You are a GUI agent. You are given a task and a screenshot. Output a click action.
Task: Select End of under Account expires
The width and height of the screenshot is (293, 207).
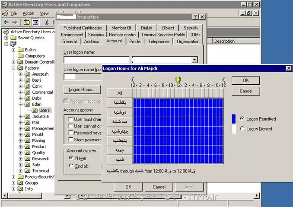tap(71, 166)
